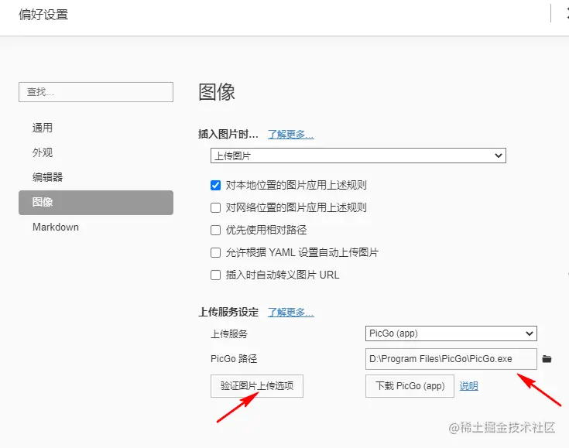569x448 pixels.
Task: Select the 编辑器 settings category
Action: point(96,177)
